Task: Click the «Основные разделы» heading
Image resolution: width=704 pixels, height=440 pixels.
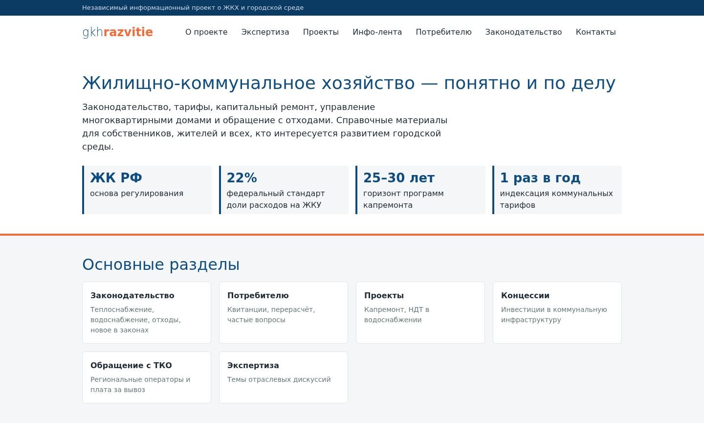Action: point(161,264)
